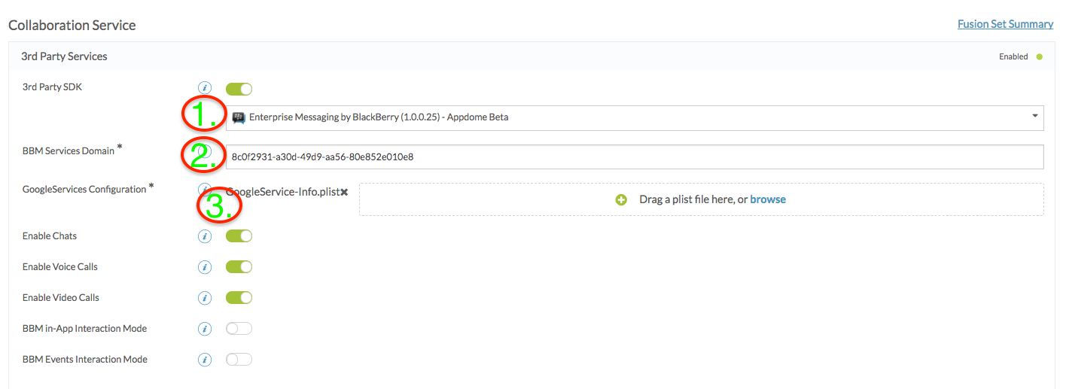This screenshot has width=1066, height=389.
Task: Click info icon for BBM in-App Interaction Mode
Action: (204, 329)
